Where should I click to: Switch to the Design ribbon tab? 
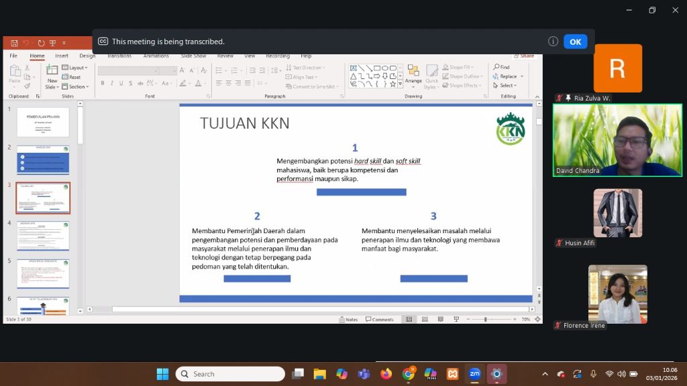[x=87, y=56]
